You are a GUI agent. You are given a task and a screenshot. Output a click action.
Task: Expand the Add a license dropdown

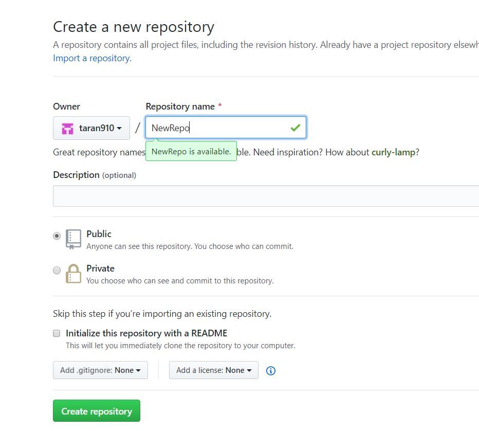click(x=213, y=370)
